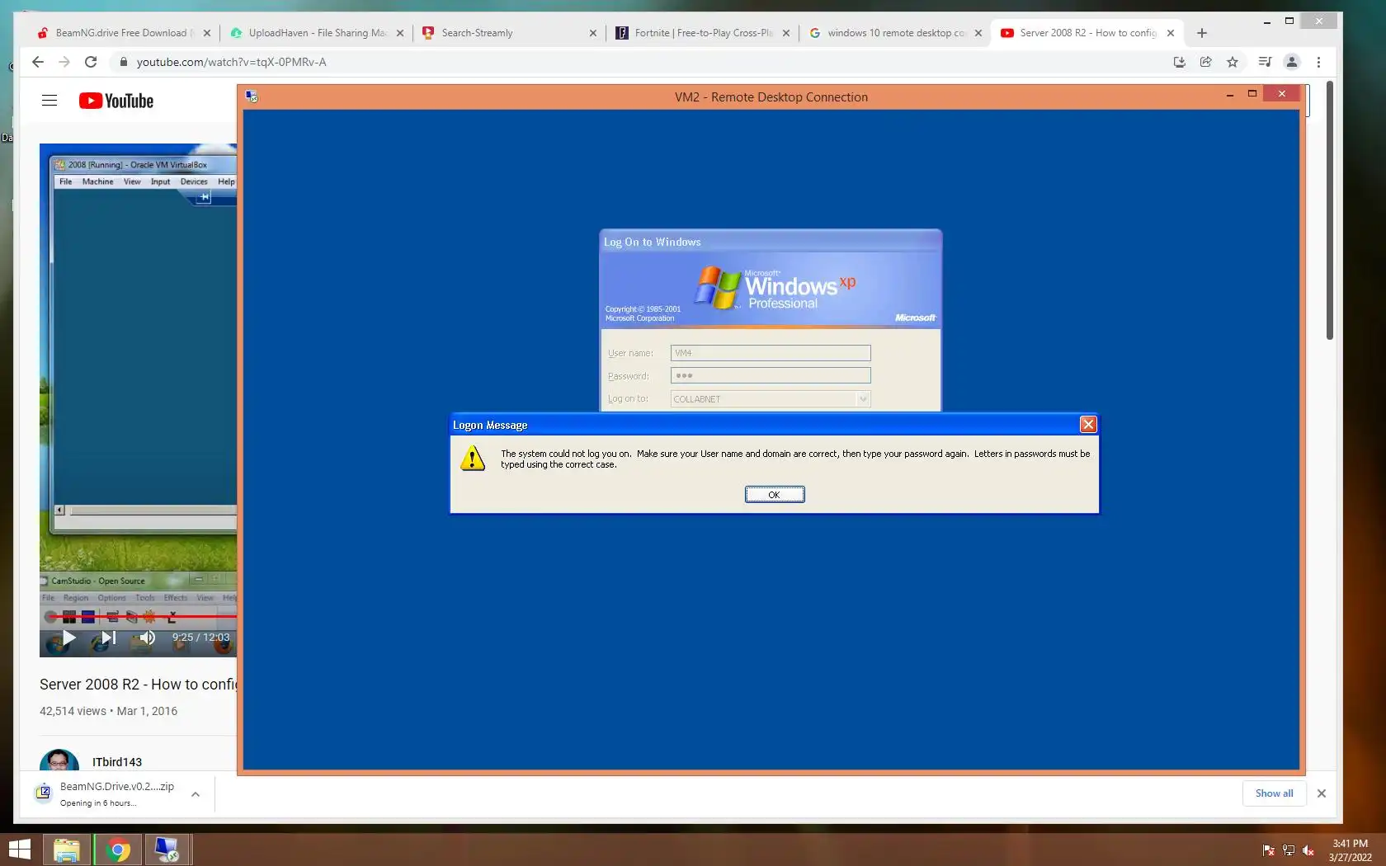Viewport: 1386px width, 866px height.
Task: Play the YouTube video
Action: 69,638
